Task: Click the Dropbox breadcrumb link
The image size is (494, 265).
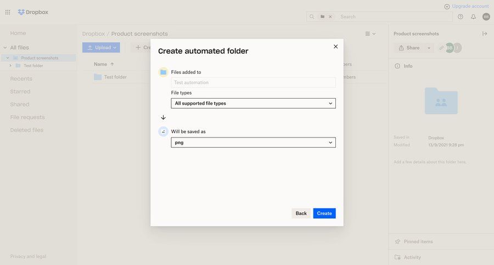Action: pos(93,33)
